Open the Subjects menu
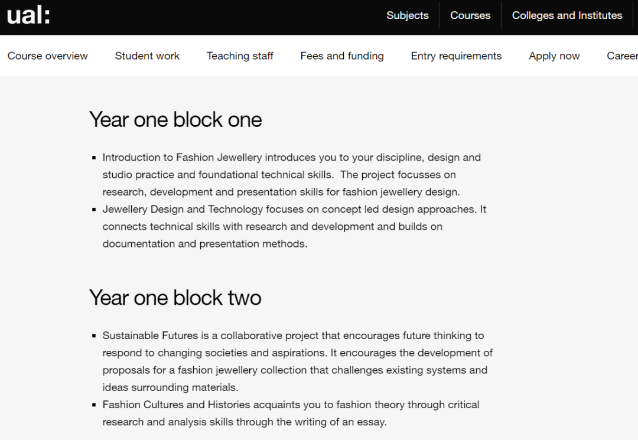Viewport: 638px width, 440px height. [407, 15]
